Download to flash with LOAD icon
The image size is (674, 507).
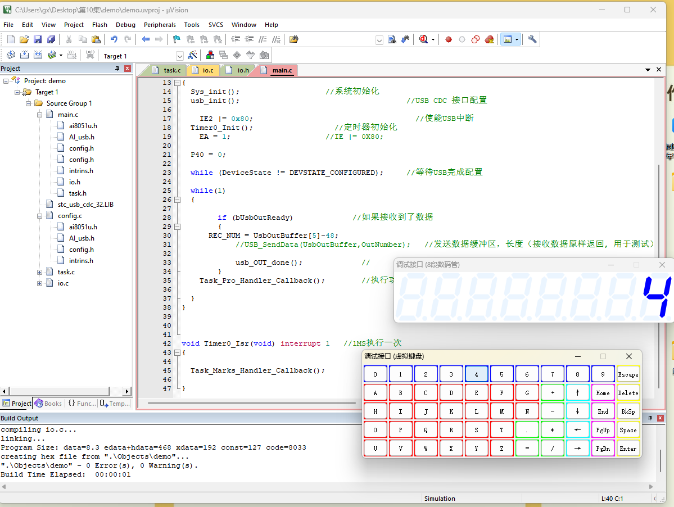(90, 55)
